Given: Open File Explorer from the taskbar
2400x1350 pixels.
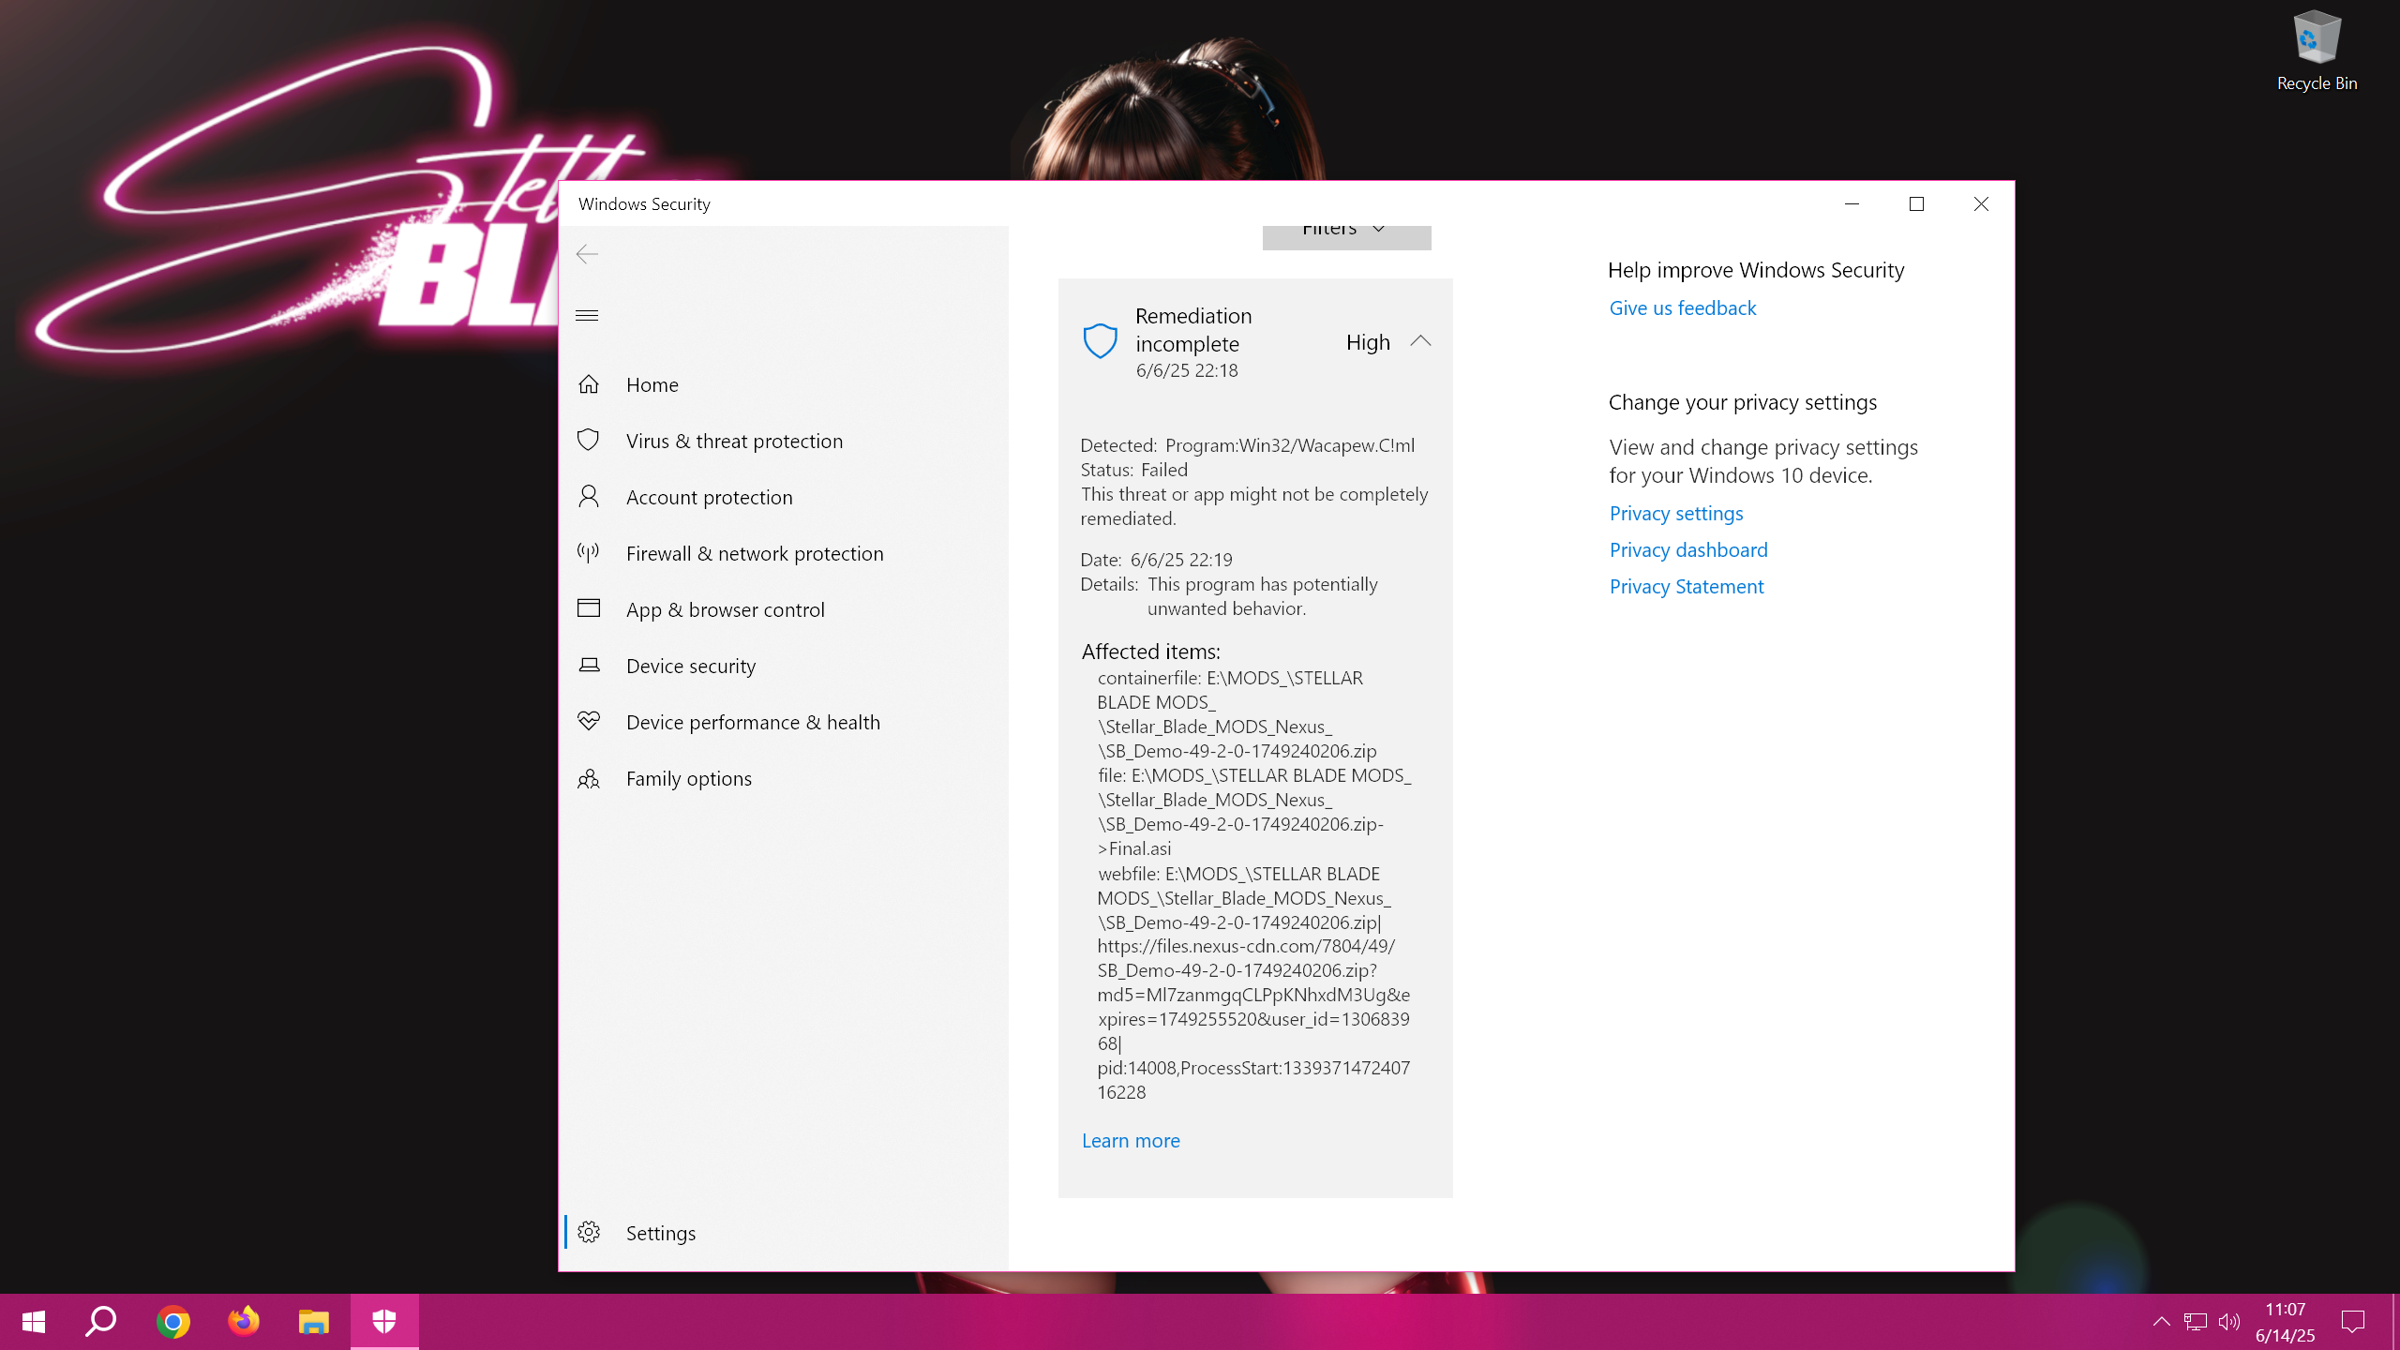Looking at the screenshot, I should (x=314, y=1322).
